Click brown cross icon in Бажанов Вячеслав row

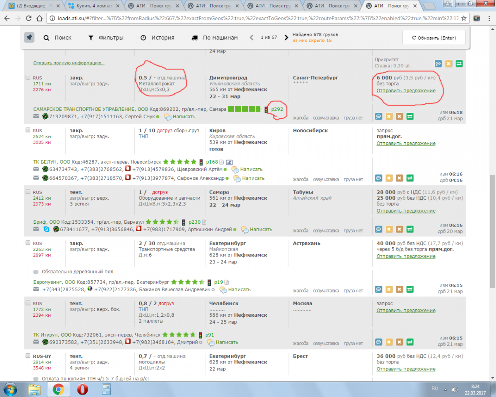coord(399,289)
